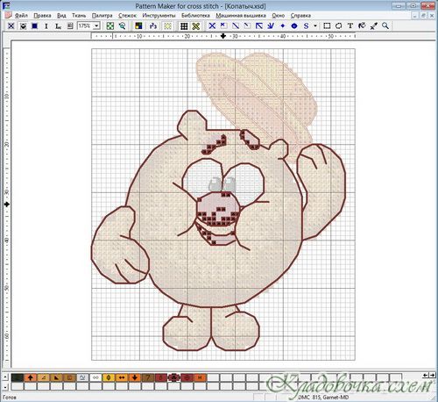Switch to stitch view mode (X icon)

coord(11,26)
